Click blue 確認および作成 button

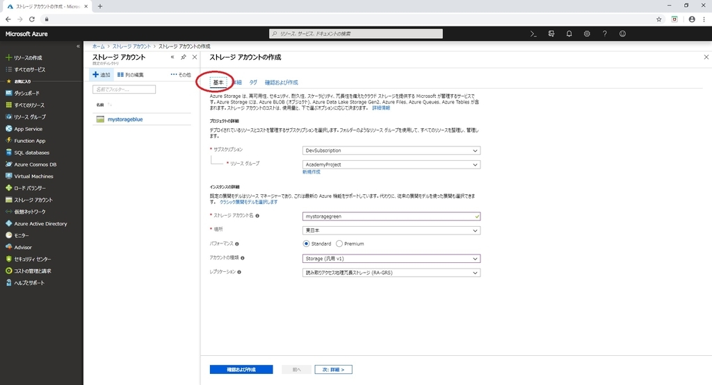[241, 370]
